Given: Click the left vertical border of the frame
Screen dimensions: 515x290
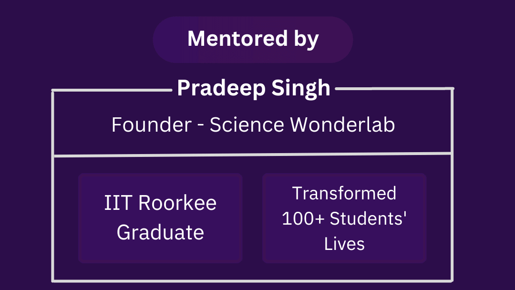Looking at the screenshot, I should point(52,186).
